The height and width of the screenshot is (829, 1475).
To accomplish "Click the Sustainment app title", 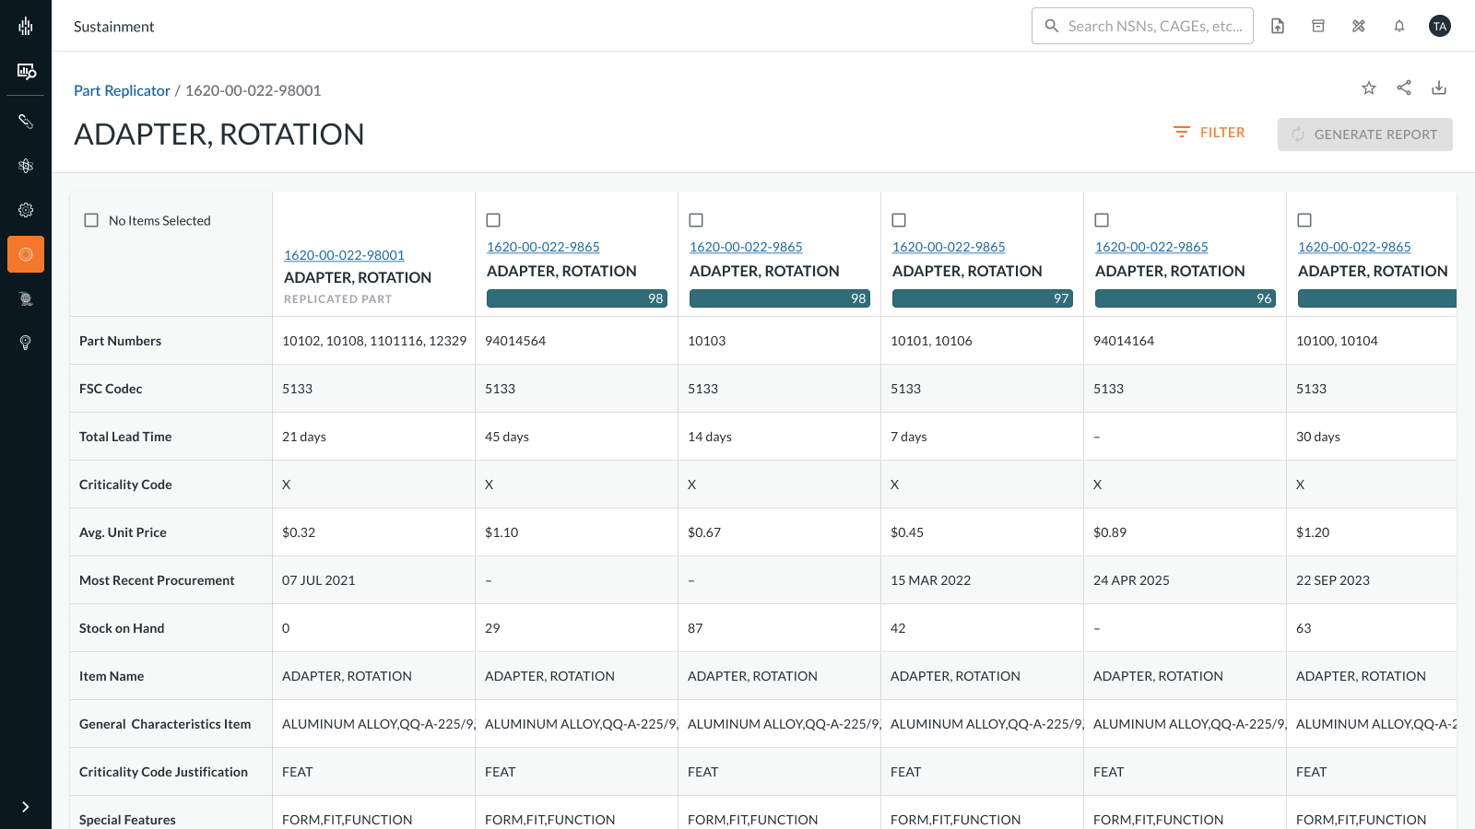I will 113,27.
